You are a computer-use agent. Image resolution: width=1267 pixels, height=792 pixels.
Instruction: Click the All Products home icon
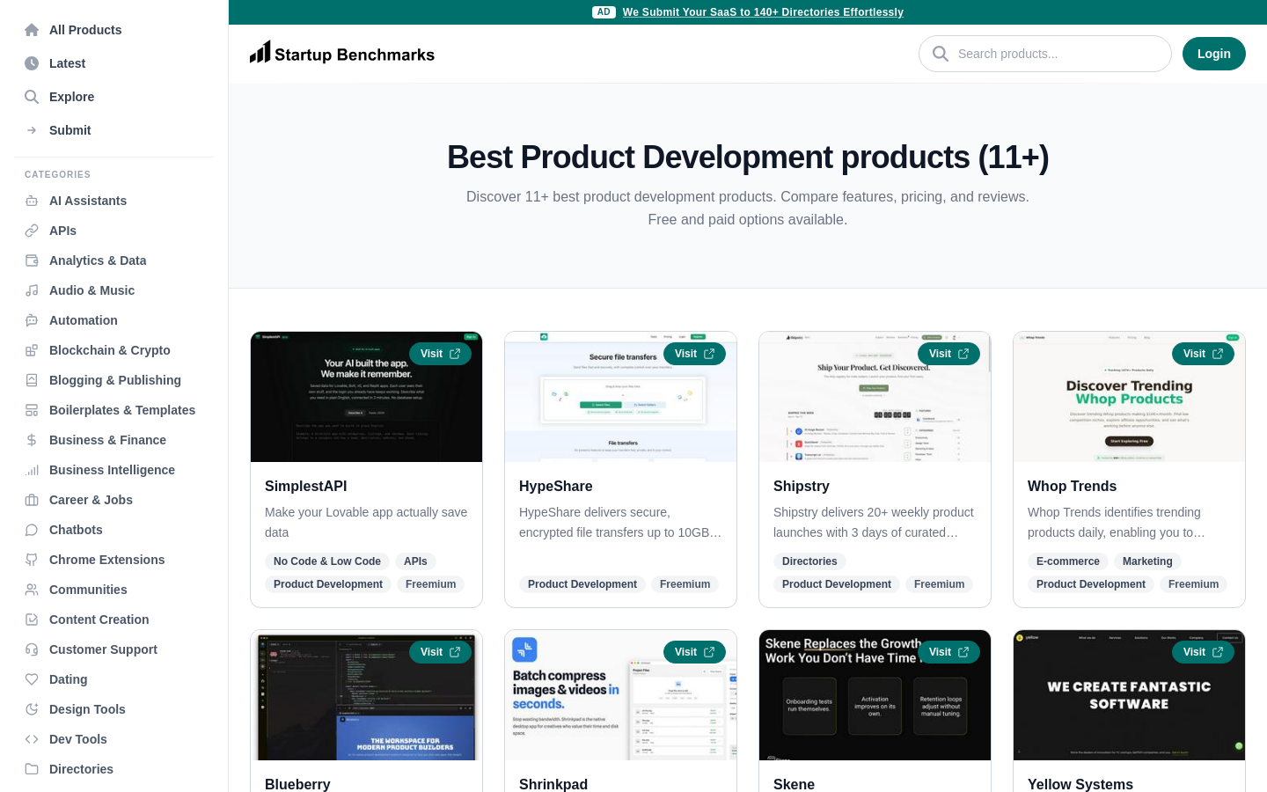pyautogui.click(x=32, y=30)
